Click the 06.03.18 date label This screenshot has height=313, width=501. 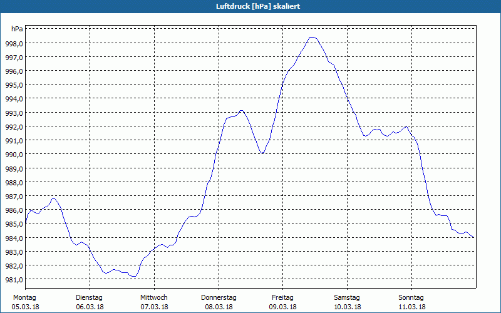[90, 307]
